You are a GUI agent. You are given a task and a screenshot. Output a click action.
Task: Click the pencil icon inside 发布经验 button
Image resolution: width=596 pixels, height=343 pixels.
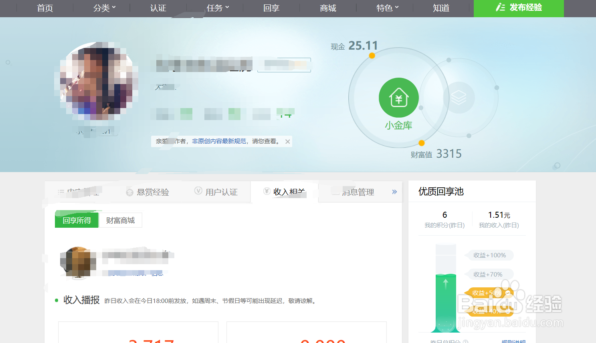[x=501, y=8]
